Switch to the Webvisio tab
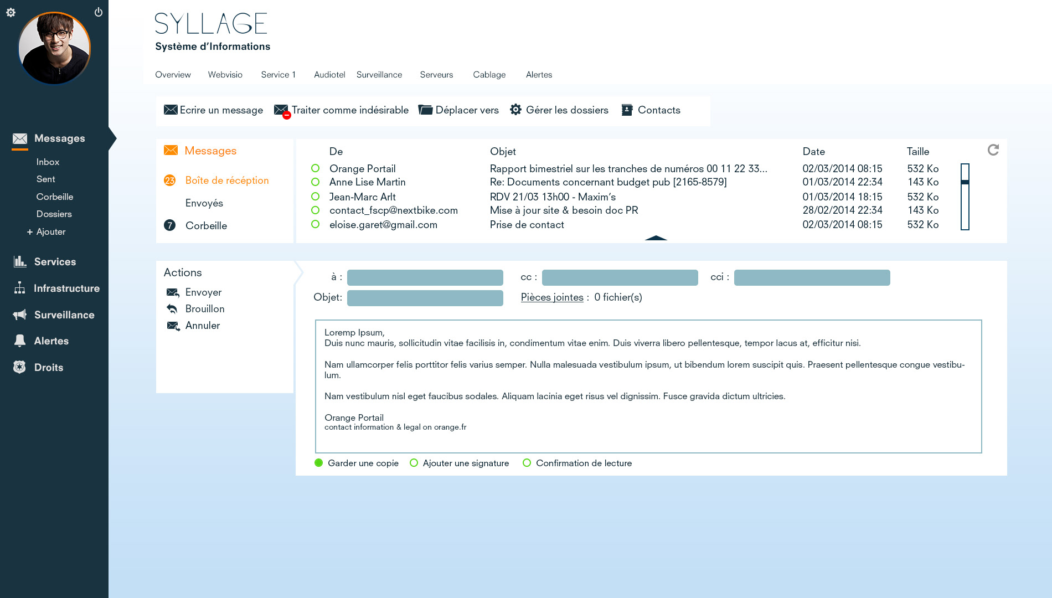Image resolution: width=1052 pixels, height=598 pixels. pyautogui.click(x=225, y=75)
